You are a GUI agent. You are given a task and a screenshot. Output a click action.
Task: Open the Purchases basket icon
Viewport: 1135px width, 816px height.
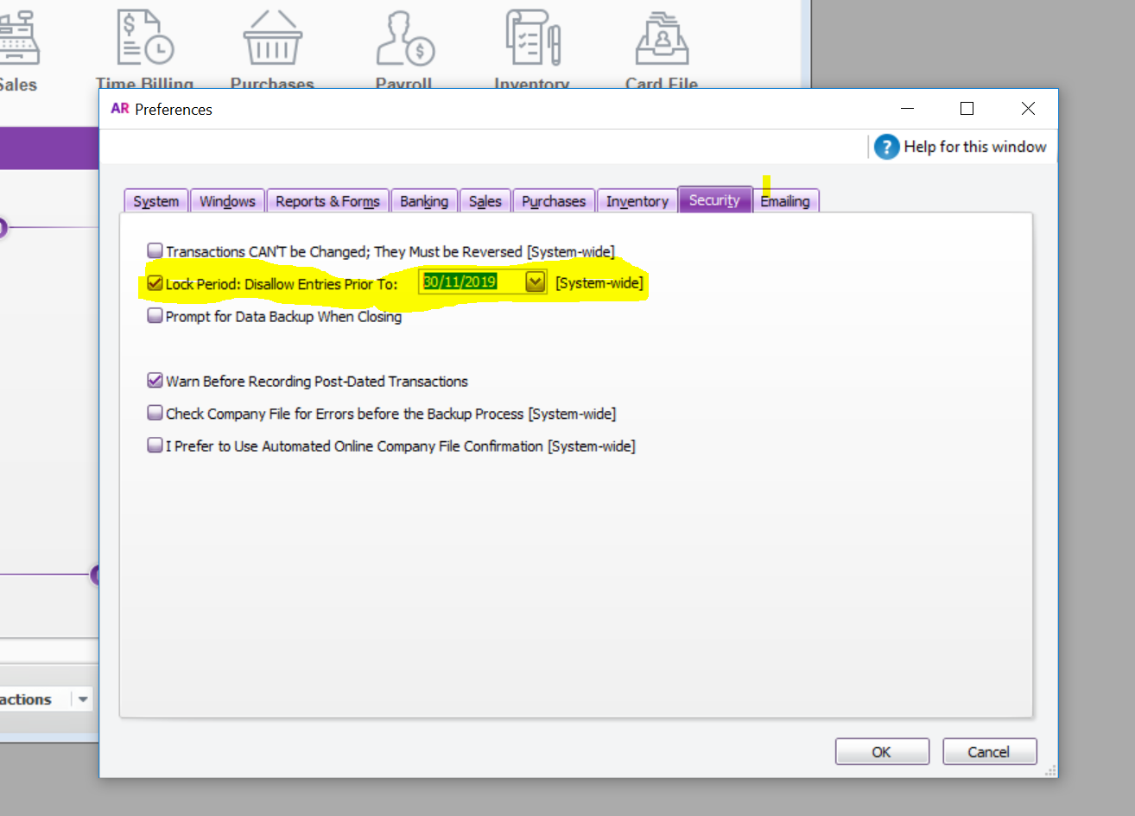[272, 38]
